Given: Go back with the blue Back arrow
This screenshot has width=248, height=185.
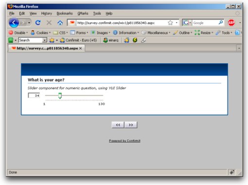Looking at the screenshot, I should coord(14,23).
